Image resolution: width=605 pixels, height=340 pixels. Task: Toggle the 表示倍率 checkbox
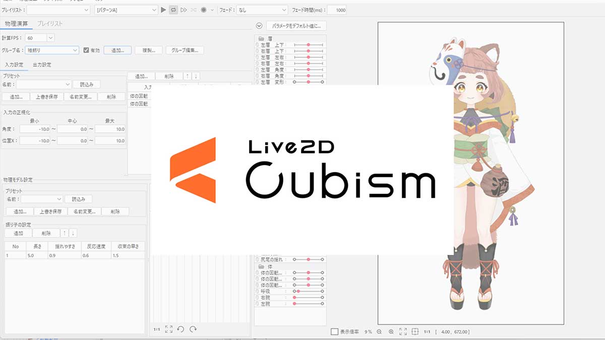(334, 331)
